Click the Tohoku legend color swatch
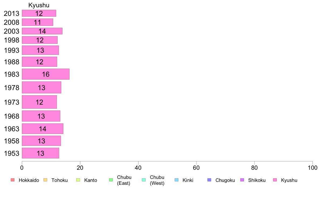The height and width of the screenshot is (198, 320). (x=45, y=180)
